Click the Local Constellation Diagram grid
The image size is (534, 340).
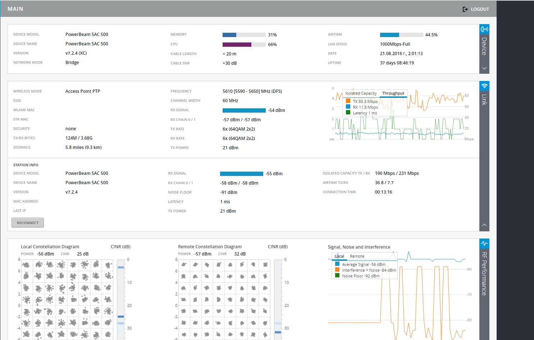67,299
